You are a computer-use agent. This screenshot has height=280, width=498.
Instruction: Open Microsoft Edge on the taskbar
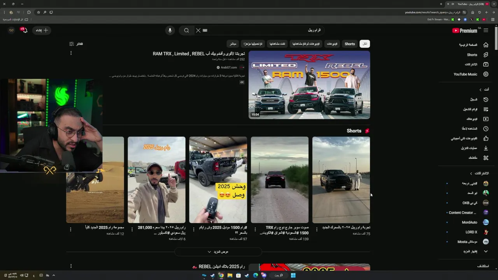pos(255,275)
